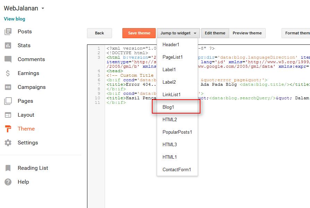This screenshot has width=310, height=208.
Task: Click the Campaigns AD icon
Action: click(8, 87)
